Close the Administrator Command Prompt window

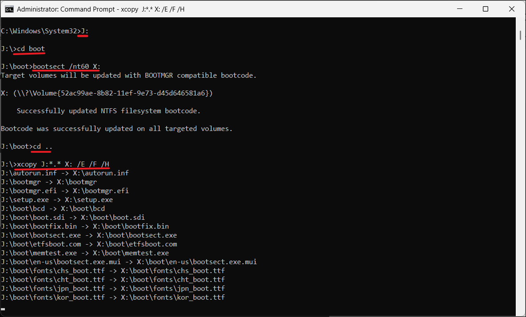pyautogui.click(x=510, y=9)
